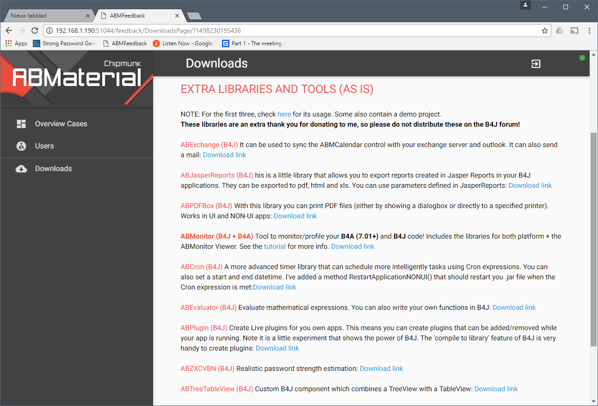This screenshot has height=406, width=598.
Task: Click the Downloads cloud icon in the sidebar
Action: tap(21, 169)
